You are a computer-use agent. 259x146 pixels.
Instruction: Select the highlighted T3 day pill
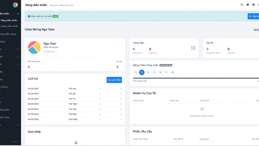(x=142, y=72)
